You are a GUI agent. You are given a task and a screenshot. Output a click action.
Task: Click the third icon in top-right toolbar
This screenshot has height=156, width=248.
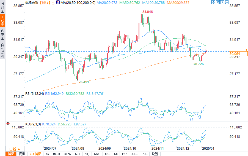click(222, 2)
